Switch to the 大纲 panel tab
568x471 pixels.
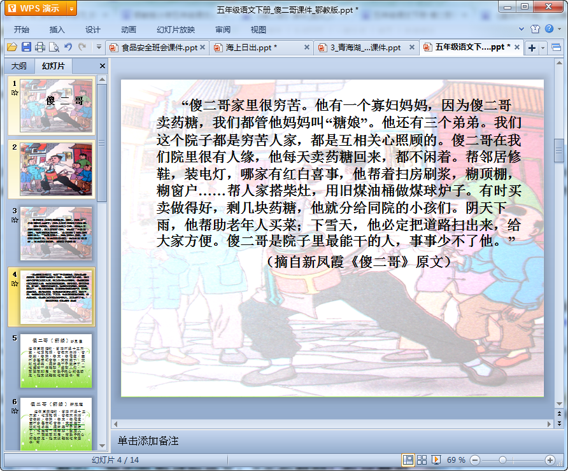(x=19, y=66)
